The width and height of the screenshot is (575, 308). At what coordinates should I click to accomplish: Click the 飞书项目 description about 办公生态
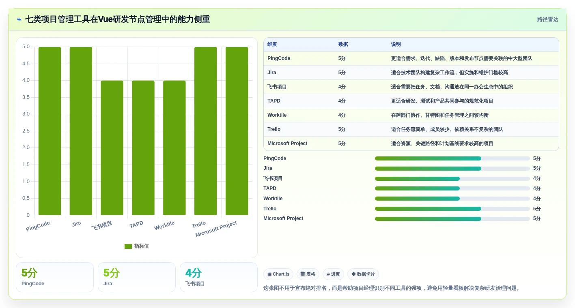click(452, 87)
